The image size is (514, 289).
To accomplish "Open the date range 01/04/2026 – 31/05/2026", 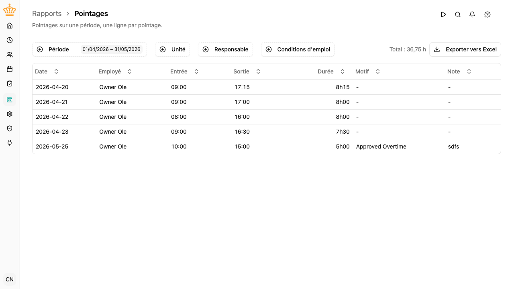I will (111, 49).
